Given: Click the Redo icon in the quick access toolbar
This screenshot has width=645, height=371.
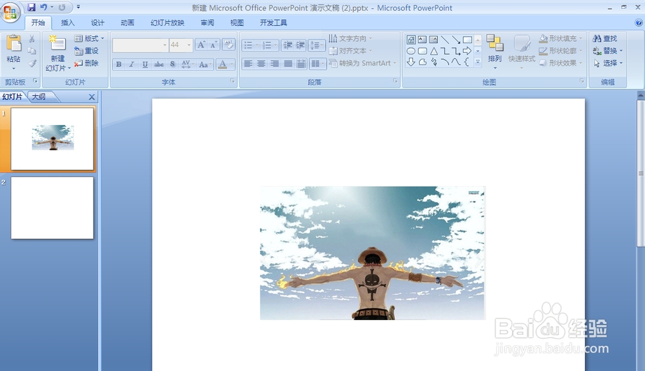Looking at the screenshot, I should point(62,7).
